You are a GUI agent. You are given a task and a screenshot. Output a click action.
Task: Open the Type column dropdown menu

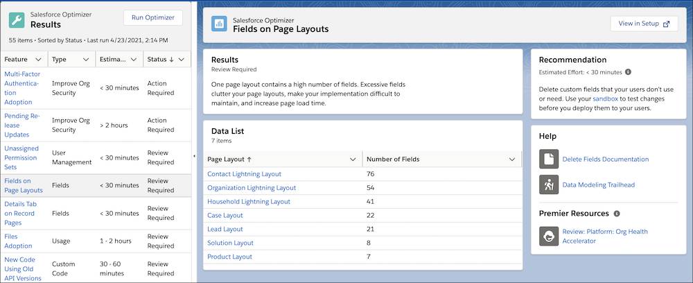click(86, 59)
